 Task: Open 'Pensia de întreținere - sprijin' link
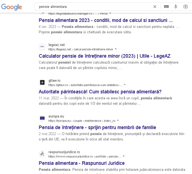pos(97,127)
